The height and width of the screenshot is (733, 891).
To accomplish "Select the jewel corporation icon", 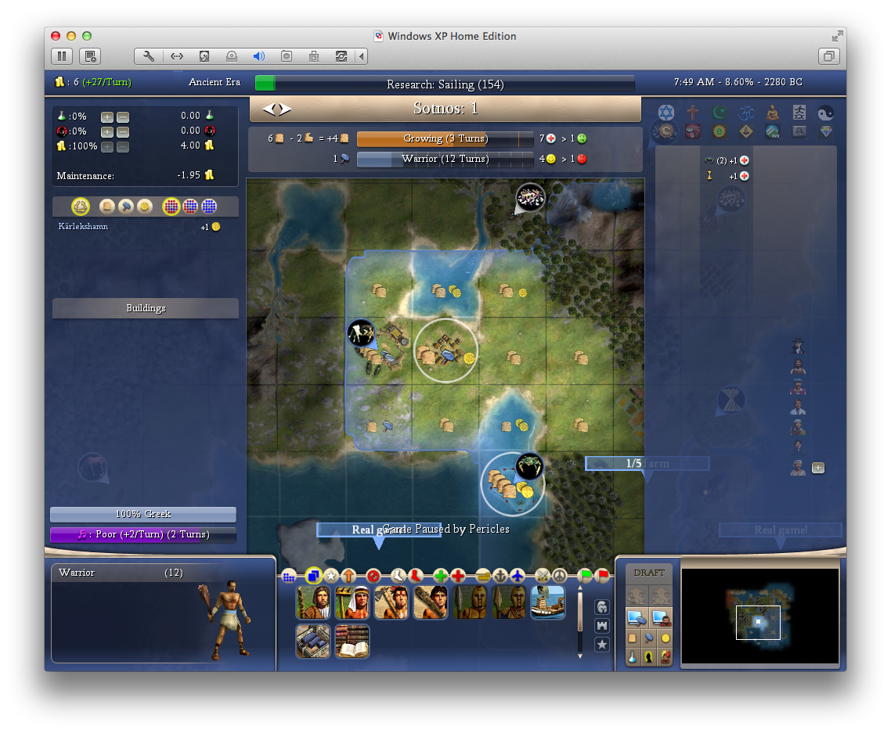I will pos(826,131).
